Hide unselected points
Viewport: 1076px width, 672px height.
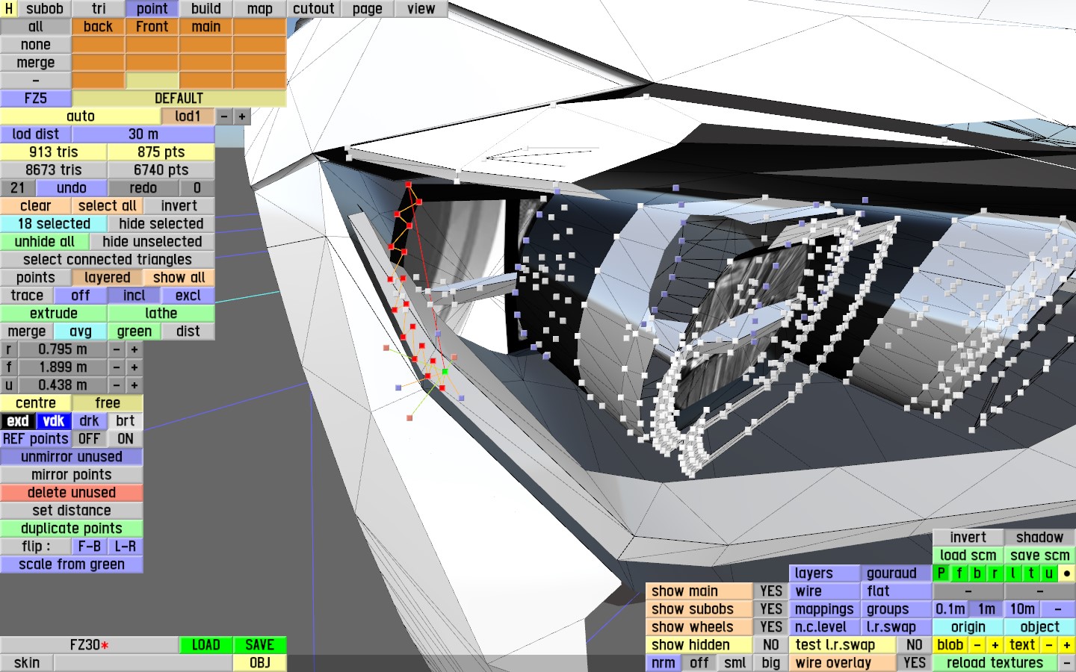(x=152, y=242)
